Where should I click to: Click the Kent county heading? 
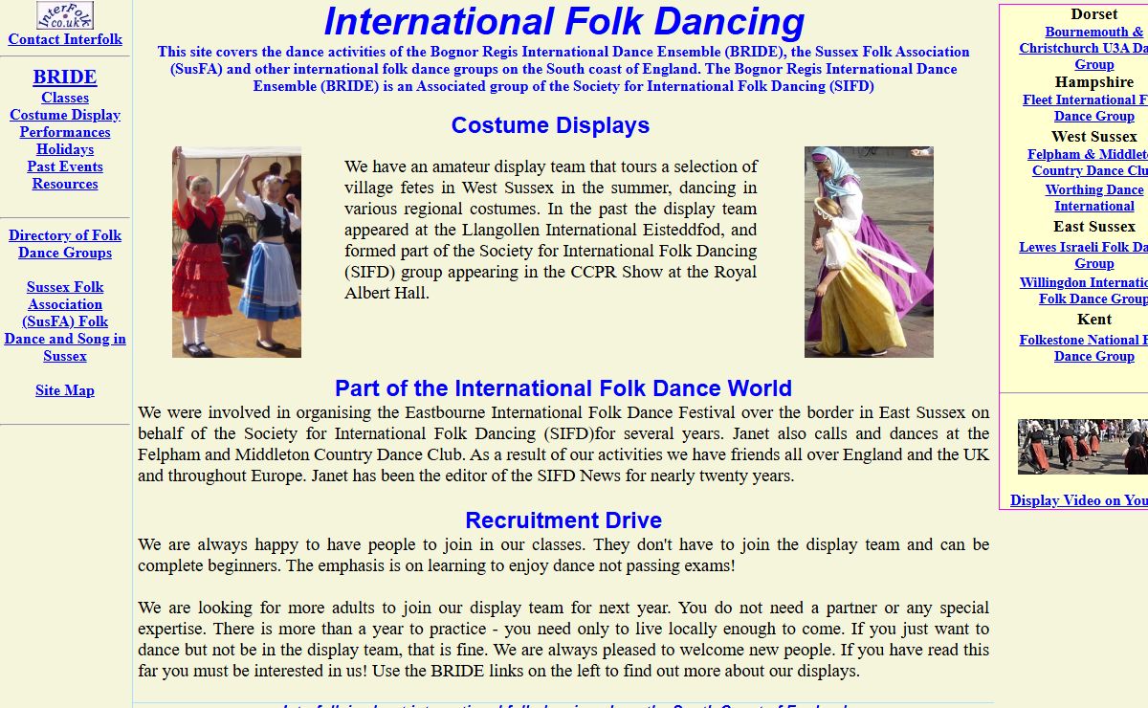coord(1094,320)
